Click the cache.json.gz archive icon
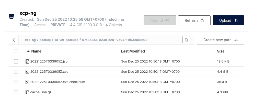 pyautogui.click(x=27, y=92)
